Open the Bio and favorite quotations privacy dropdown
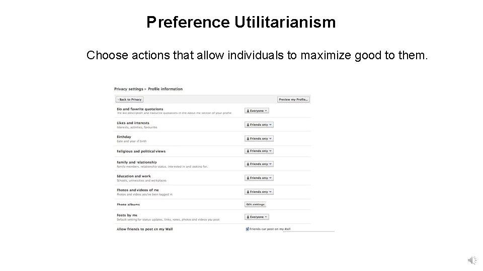Image resolution: width=483 pixels, height=271 pixels. point(257,110)
